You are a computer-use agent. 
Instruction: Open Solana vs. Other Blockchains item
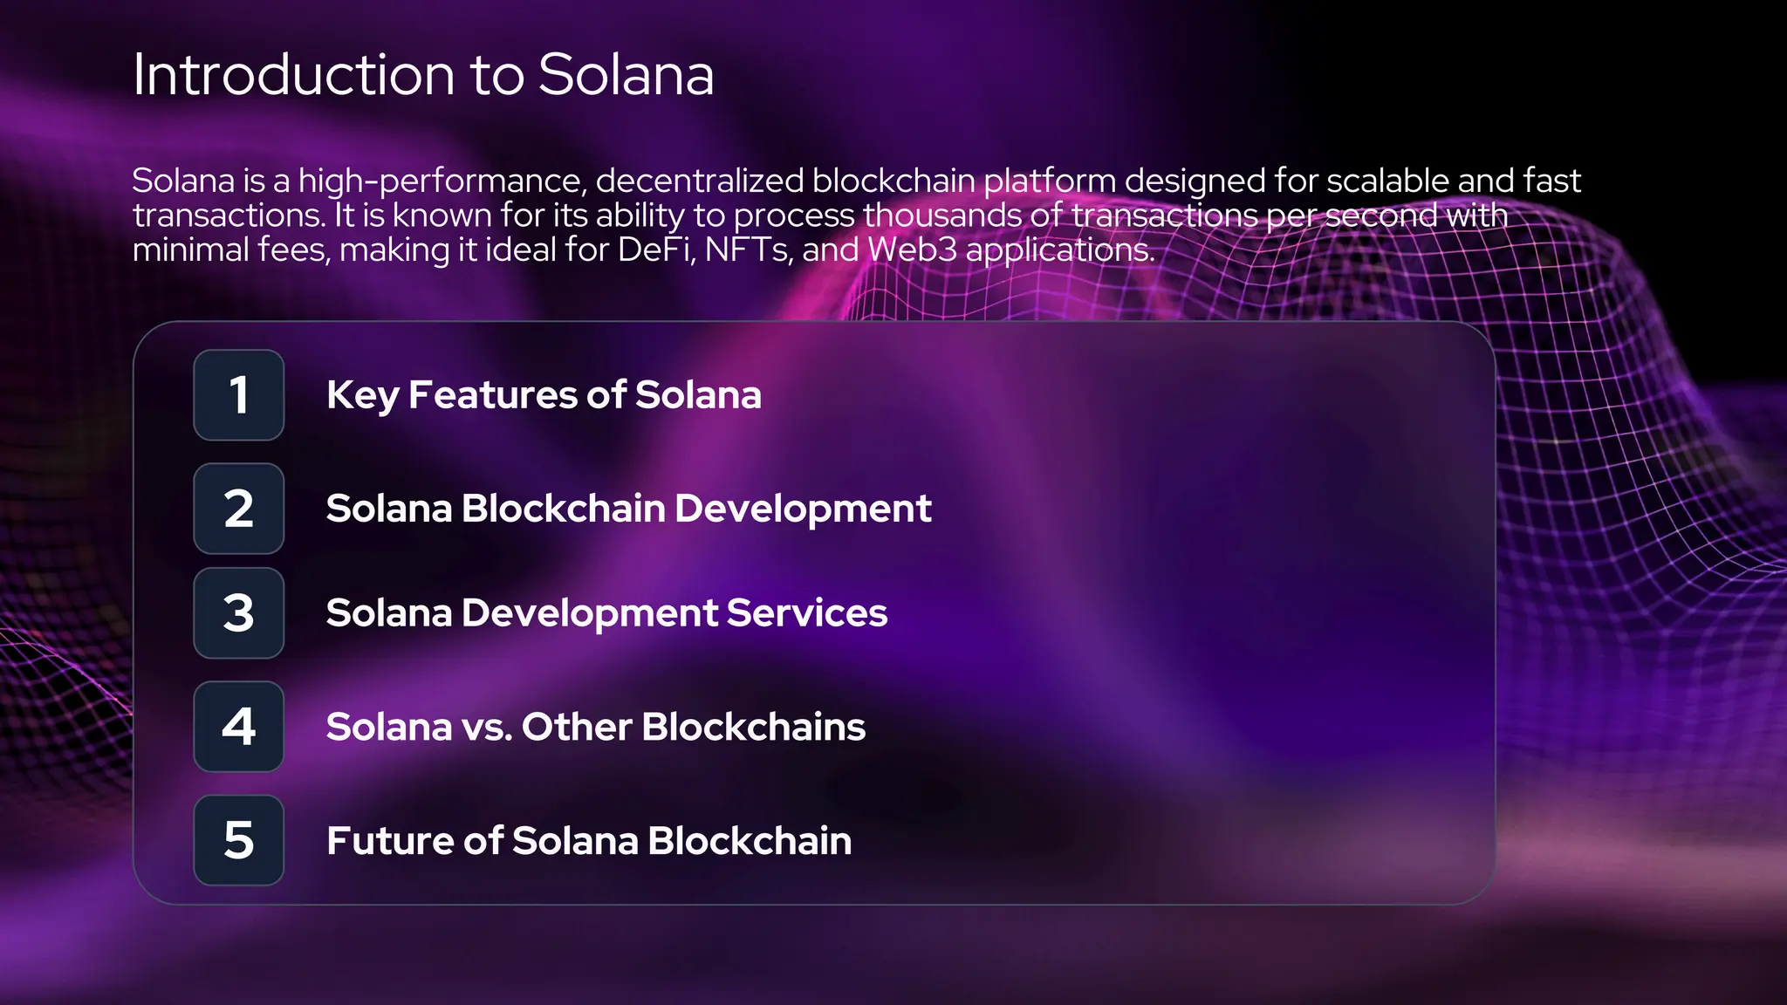(595, 727)
